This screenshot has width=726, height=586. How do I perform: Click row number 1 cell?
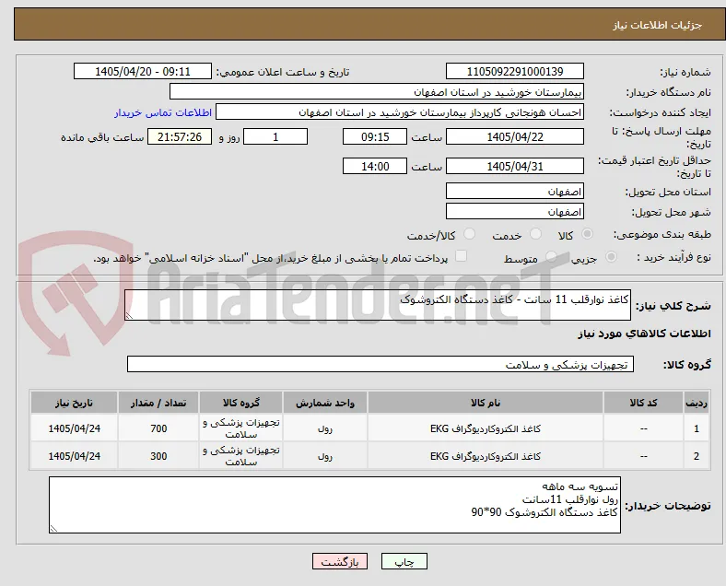[x=696, y=428]
